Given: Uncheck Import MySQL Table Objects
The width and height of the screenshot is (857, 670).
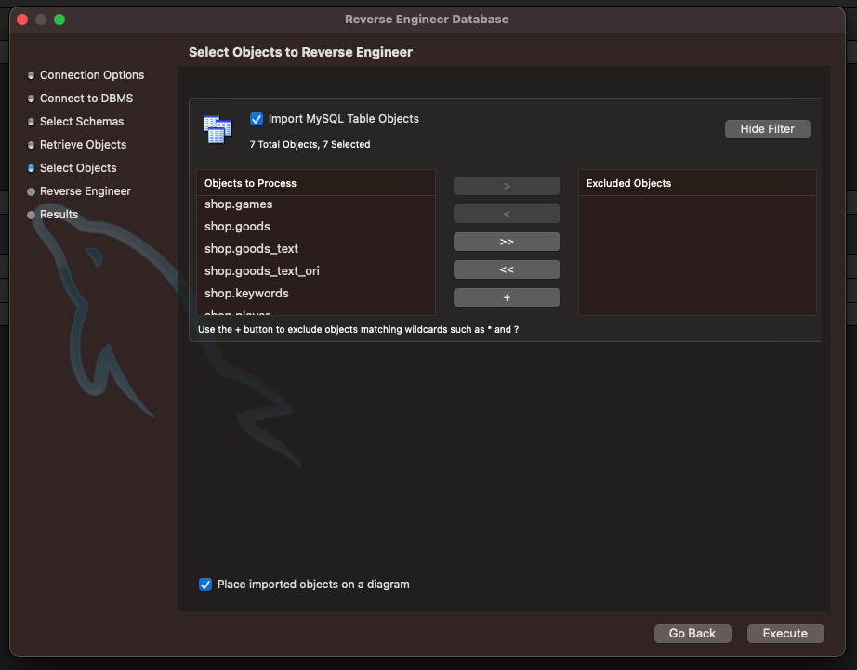Looking at the screenshot, I should pos(257,119).
